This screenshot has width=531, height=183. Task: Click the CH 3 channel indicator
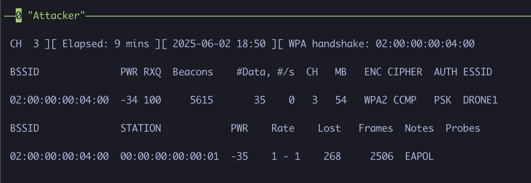pos(24,44)
